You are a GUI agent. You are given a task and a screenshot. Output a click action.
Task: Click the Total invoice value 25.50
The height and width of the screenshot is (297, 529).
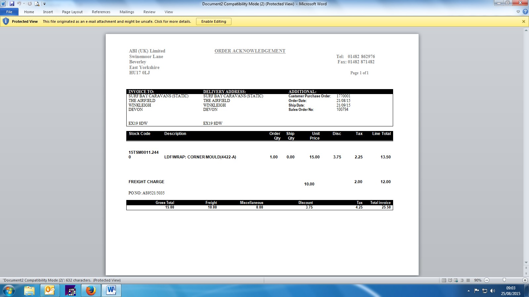[x=386, y=207]
